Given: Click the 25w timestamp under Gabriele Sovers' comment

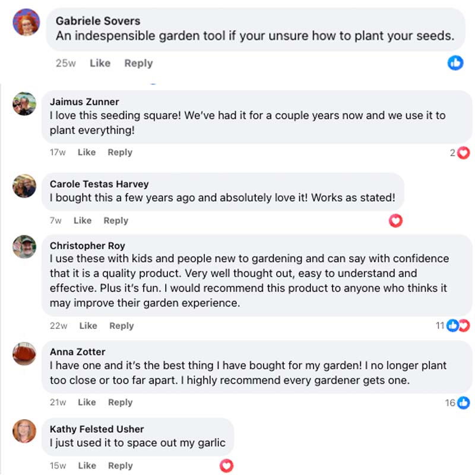Looking at the screenshot, I should tap(66, 63).
